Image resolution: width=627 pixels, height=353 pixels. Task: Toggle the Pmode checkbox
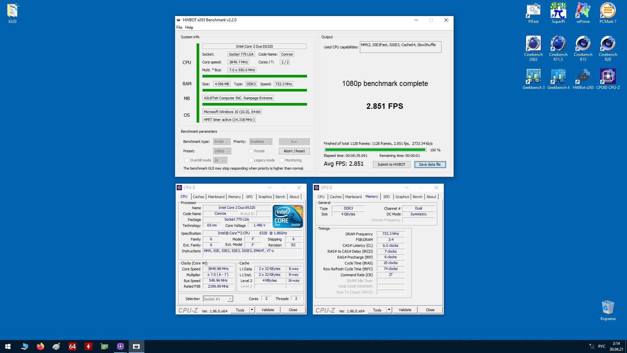(x=251, y=151)
